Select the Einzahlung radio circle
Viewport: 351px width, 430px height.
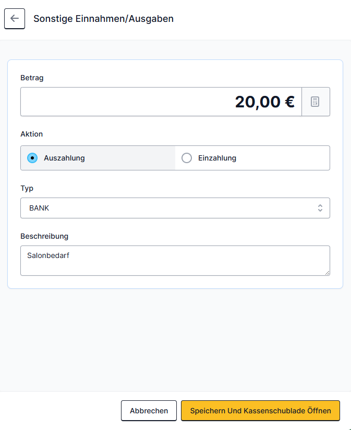(187, 158)
